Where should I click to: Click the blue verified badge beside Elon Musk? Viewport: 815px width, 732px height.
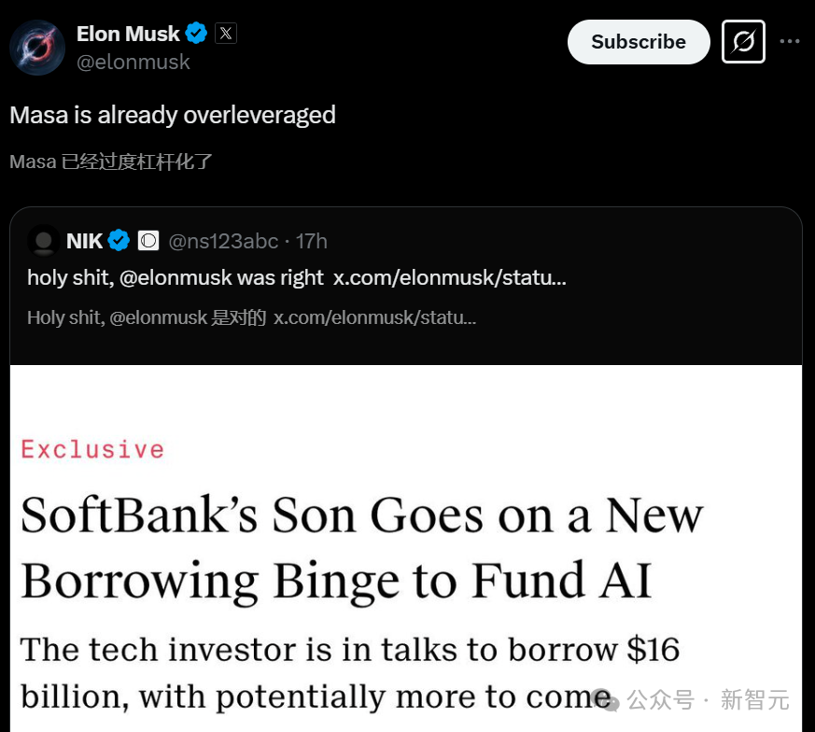[x=196, y=34]
